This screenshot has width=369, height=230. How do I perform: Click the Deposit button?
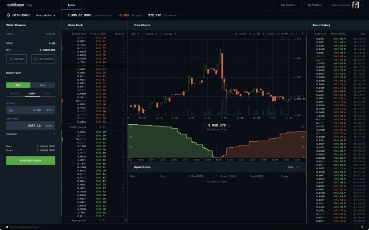click(x=17, y=59)
